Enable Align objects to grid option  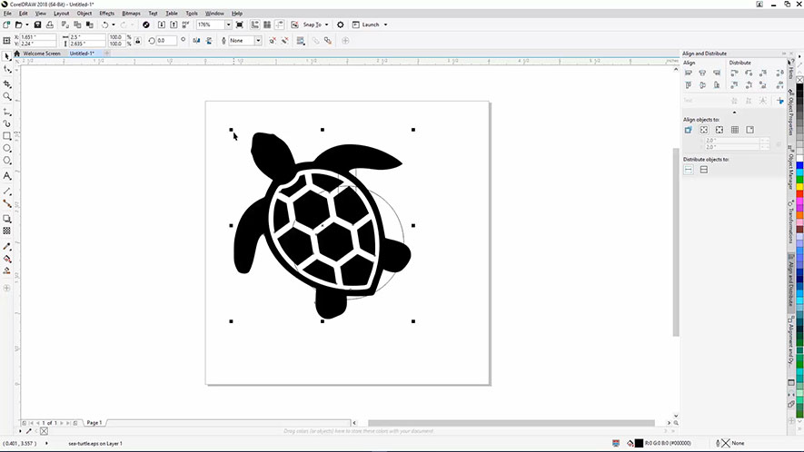[x=735, y=130]
